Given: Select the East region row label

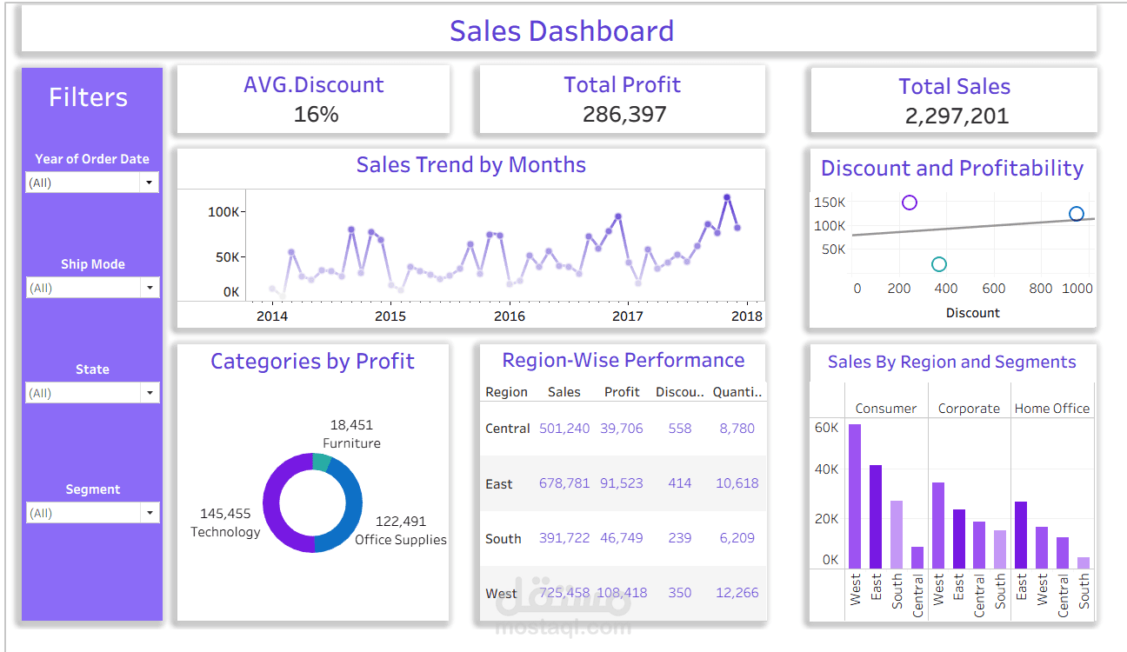Looking at the screenshot, I should point(499,484).
